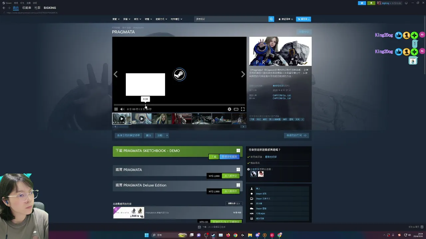Expand the 瀏覽 store menu
This screenshot has height=239, width=426.
[x=115, y=19]
